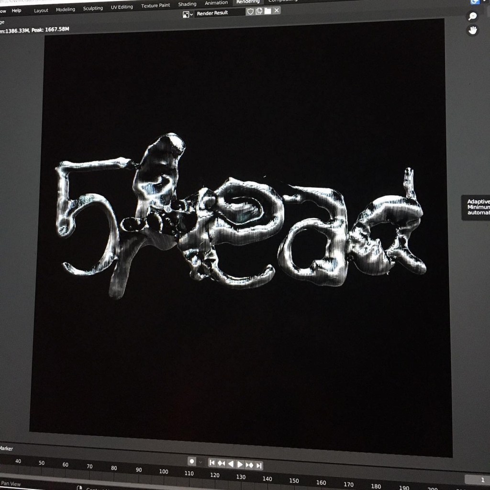The width and height of the screenshot is (490, 490).
Task: Open the Texture Paint workspace tab
Action: tap(156, 5)
